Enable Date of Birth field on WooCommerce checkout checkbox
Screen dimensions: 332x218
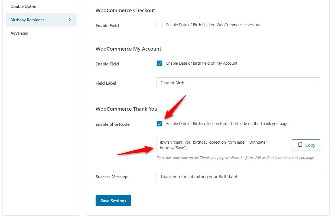pos(160,25)
